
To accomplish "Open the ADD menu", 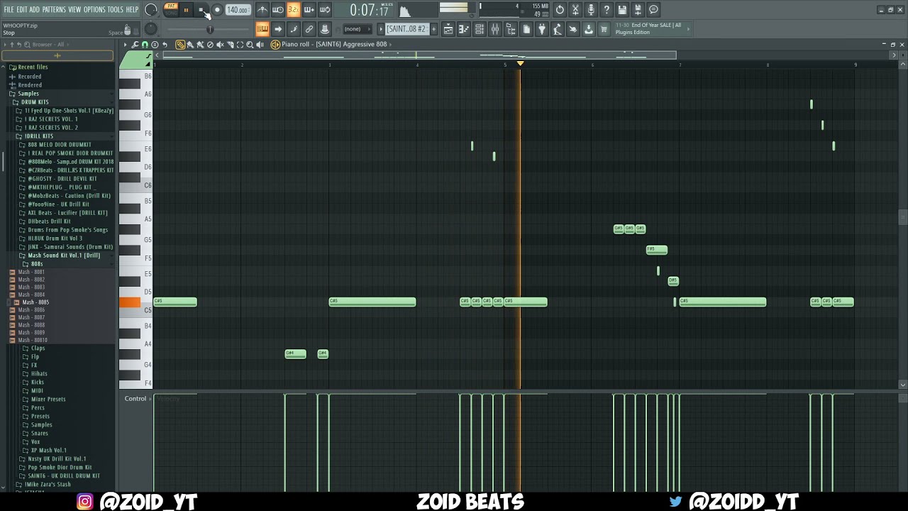I will pos(35,10).
